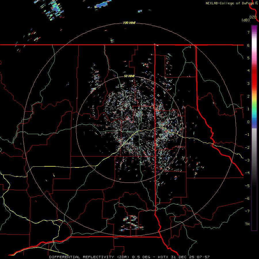The image size is (259, 259).
Task: Click the -6 value on the scale
Action: coord(247,199)
